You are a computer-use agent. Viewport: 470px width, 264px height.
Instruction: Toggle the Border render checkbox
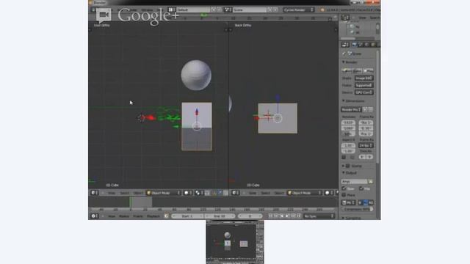click(x=344, y=157)
